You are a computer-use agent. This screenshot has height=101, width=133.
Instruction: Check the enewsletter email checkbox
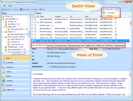coord(32,19)
